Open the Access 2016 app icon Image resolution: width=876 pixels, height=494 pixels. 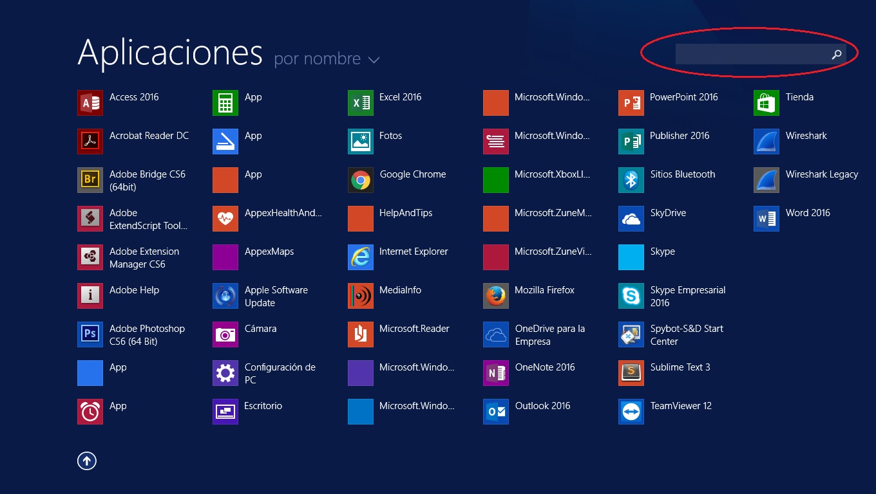pyautogui.click(x=90, y=103)
